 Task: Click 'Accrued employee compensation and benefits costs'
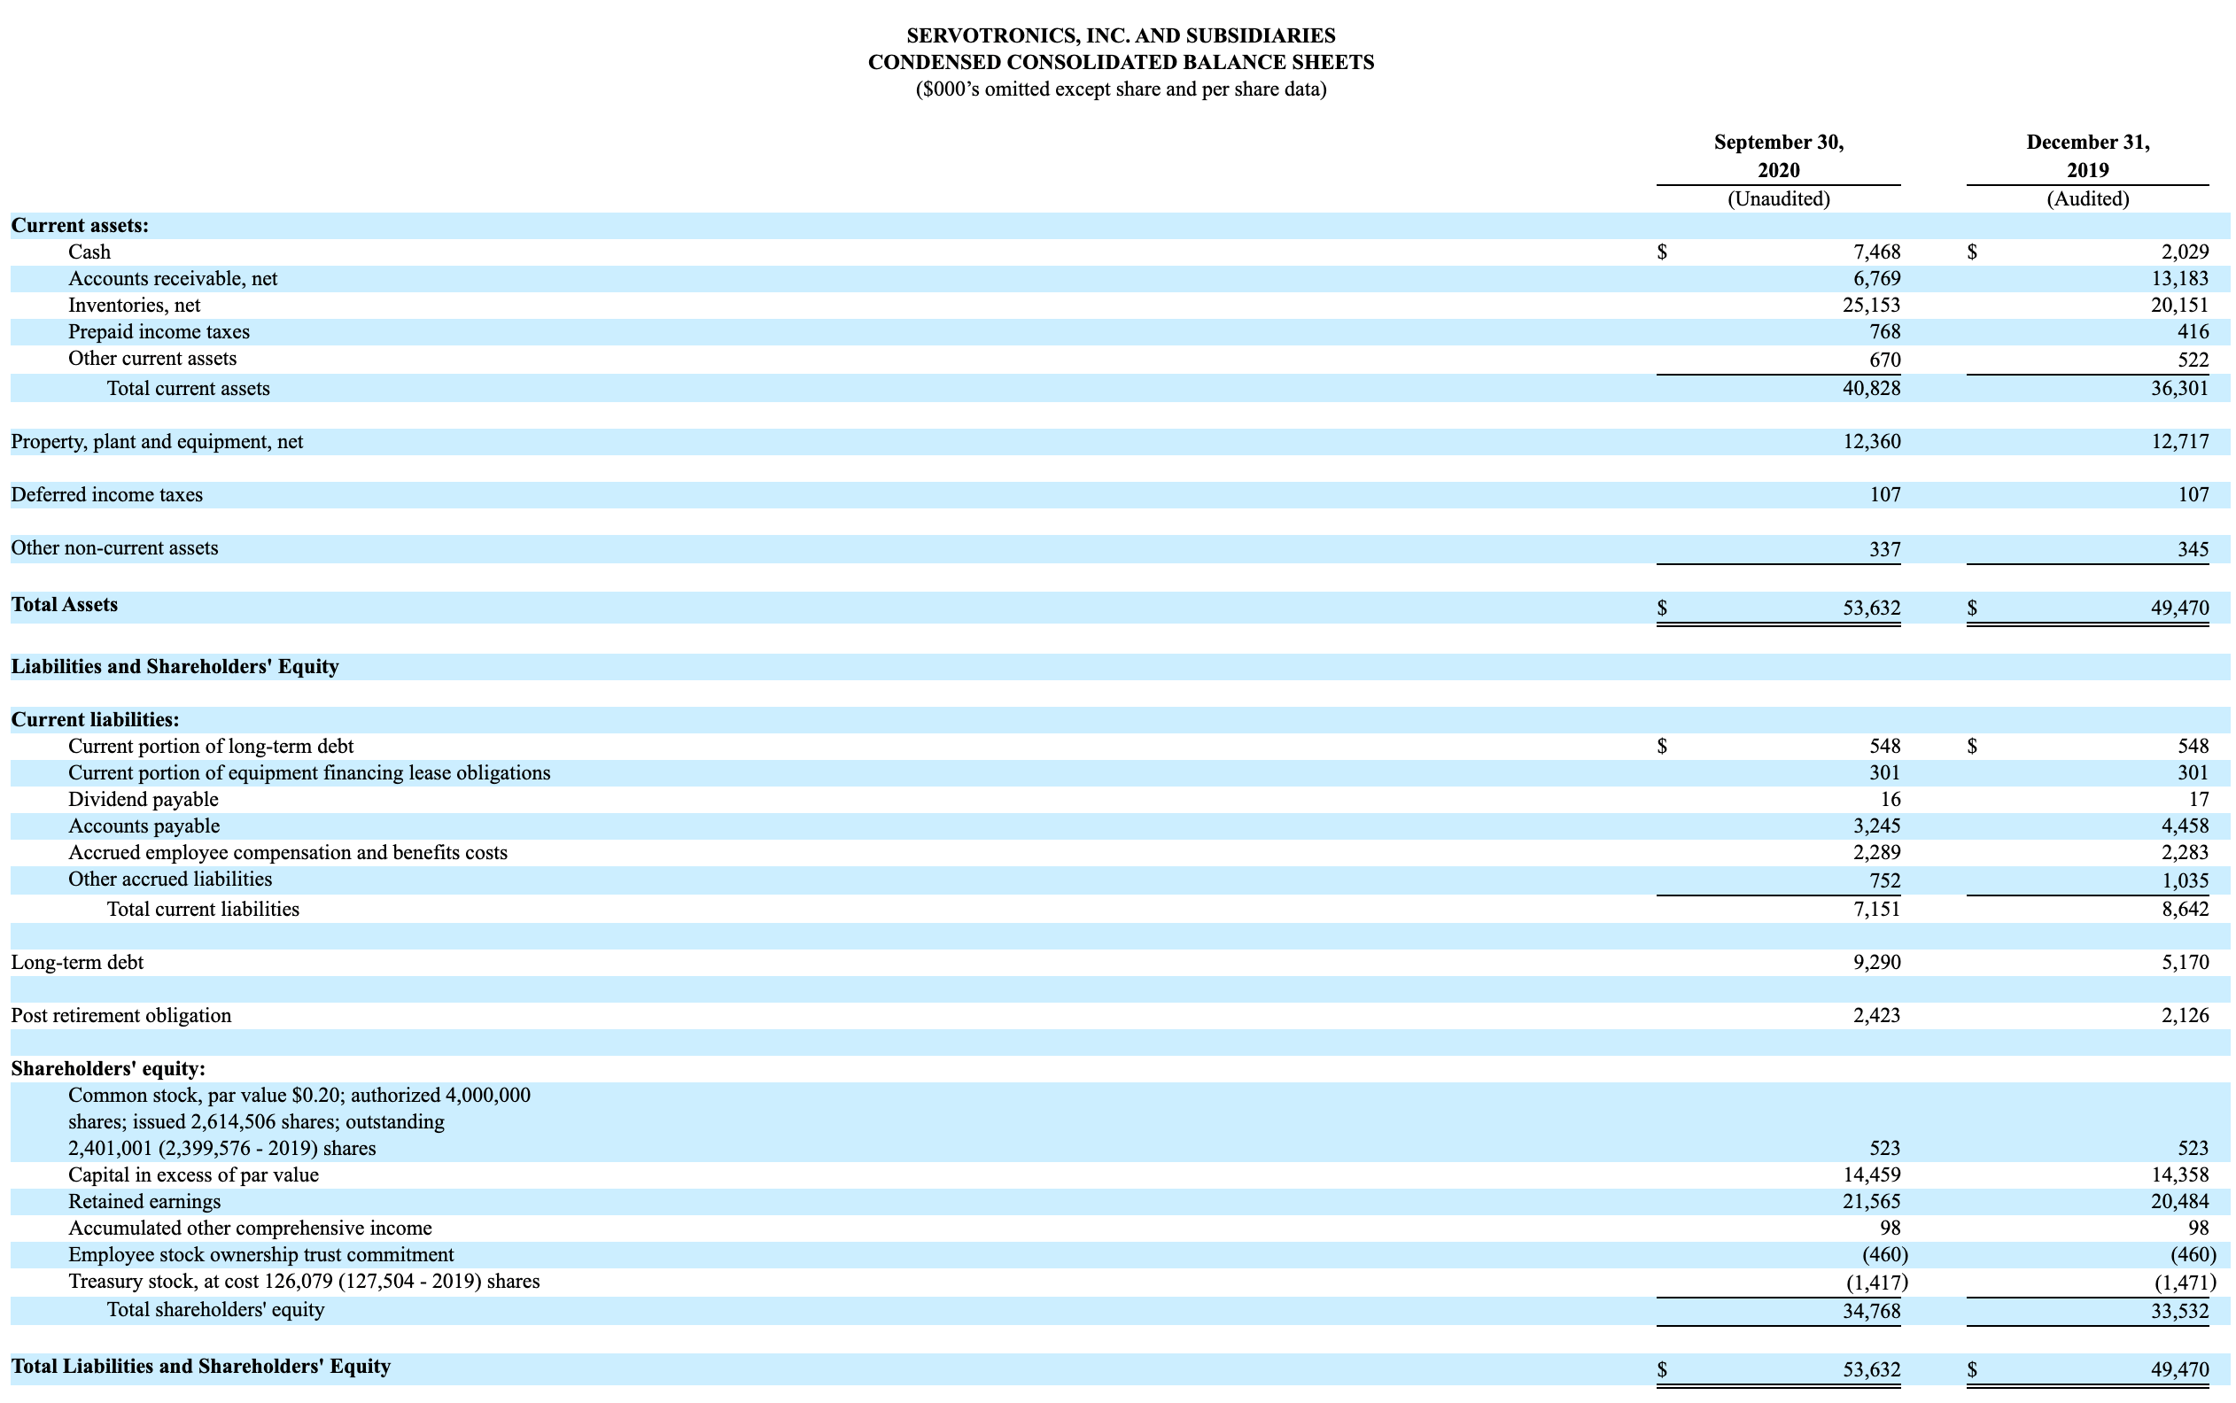click(288, 853)
